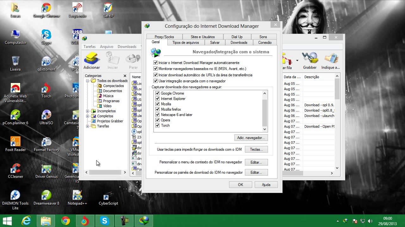Expand the Incompletos category node
The width and height of the screenshot is (405, 227).
[88, 111]
